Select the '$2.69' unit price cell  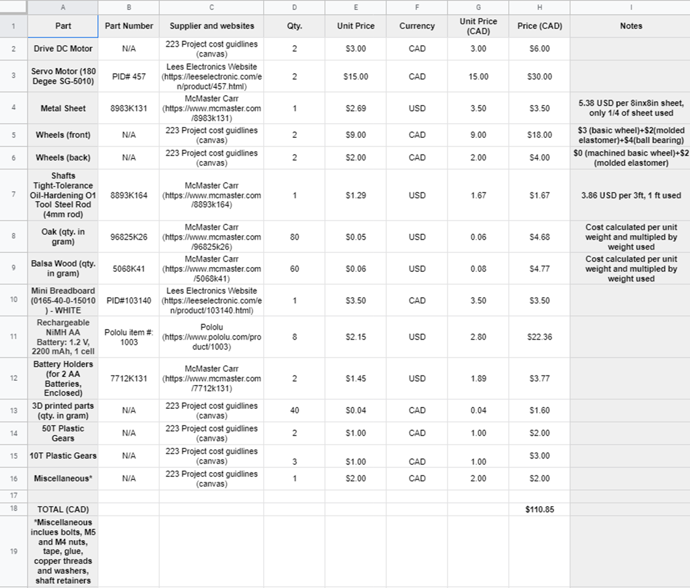[356, 108]
